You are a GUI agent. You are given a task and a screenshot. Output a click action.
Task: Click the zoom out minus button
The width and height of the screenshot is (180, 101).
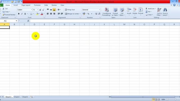[x=167, y=100]
